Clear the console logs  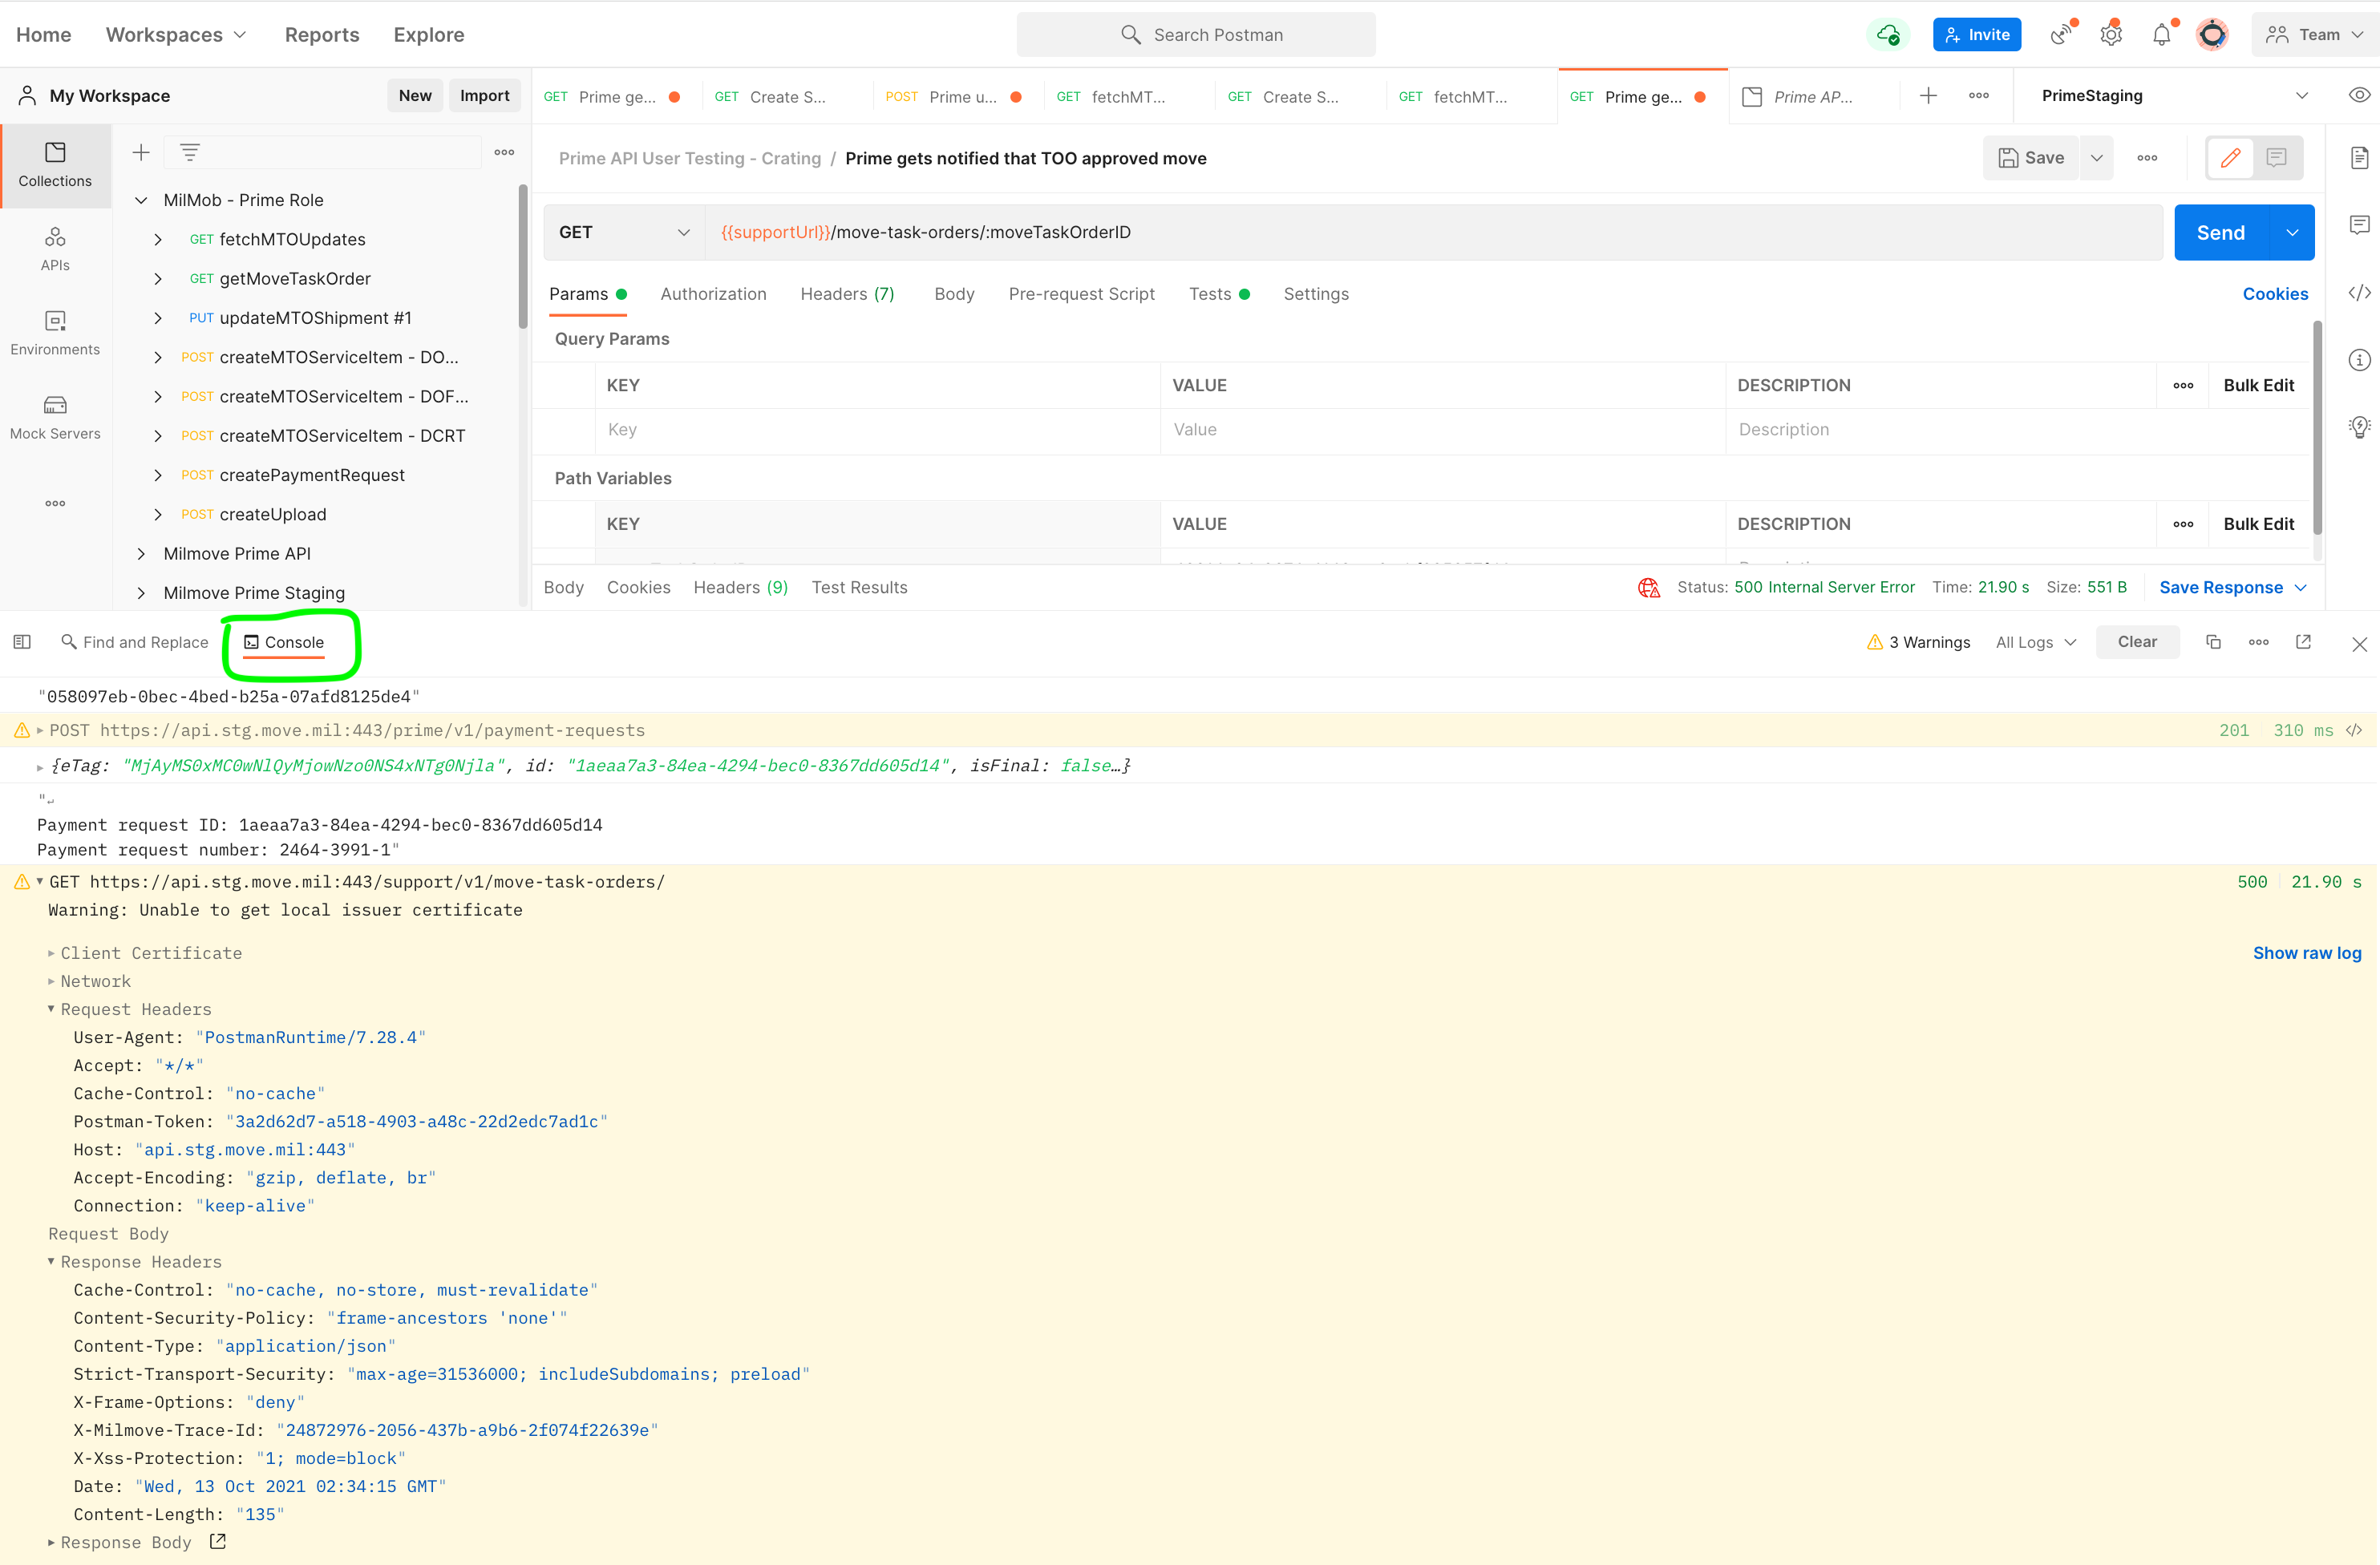coord(2137,642)
